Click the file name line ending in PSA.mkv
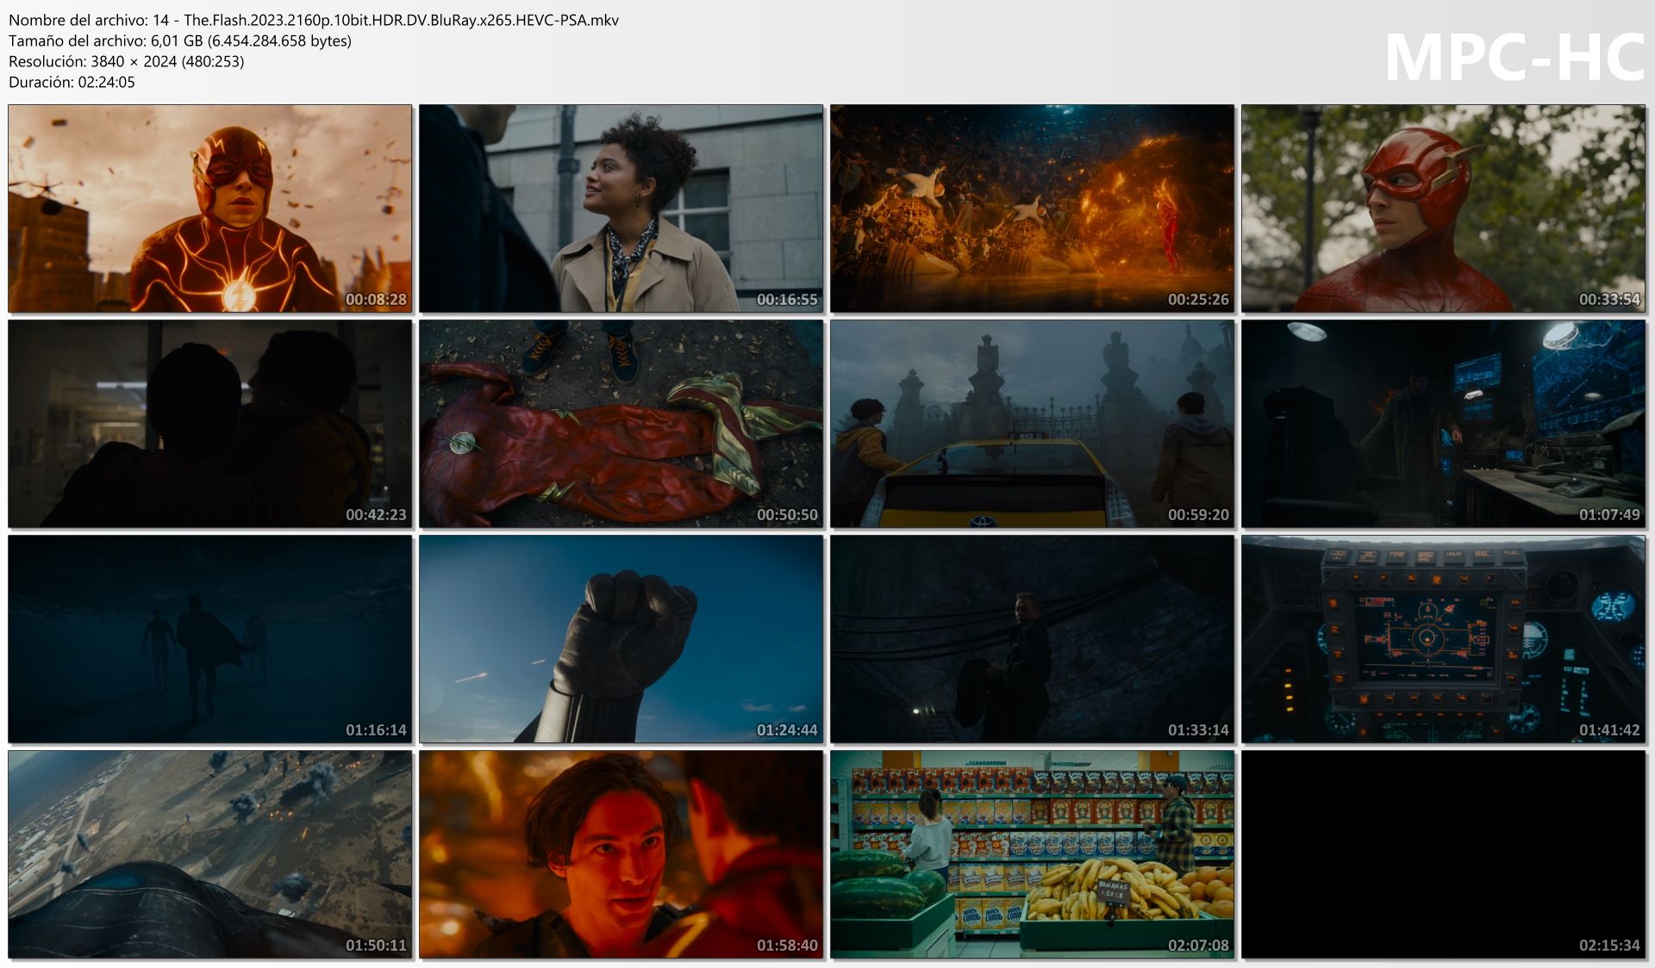 coord(314,20)
